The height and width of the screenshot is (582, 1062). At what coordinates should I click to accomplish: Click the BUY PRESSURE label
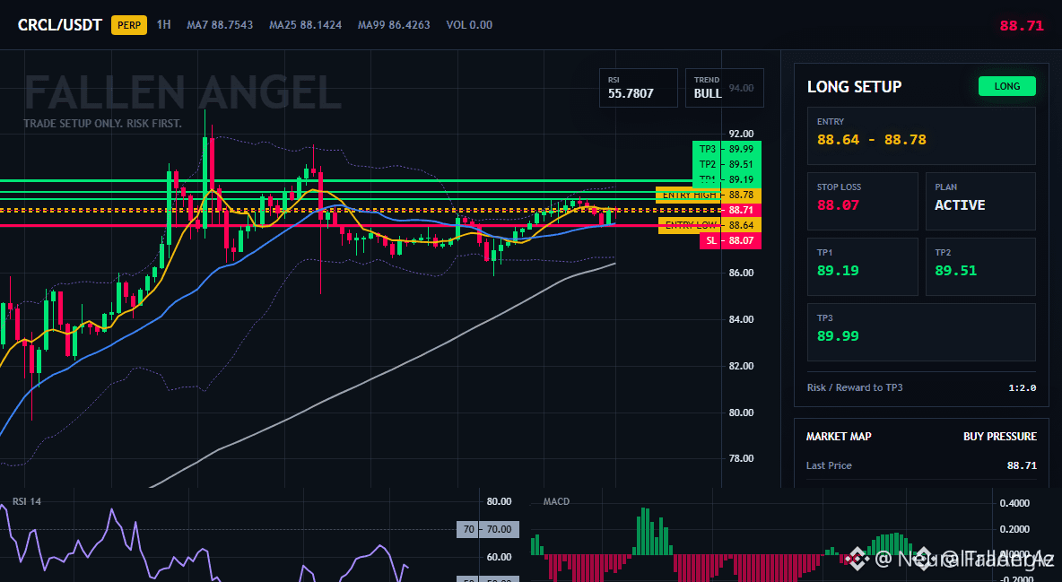pyautogui.click(x=1000, y=437)
